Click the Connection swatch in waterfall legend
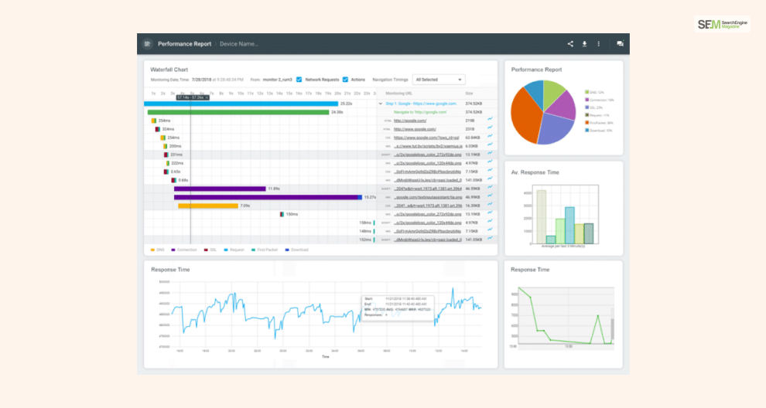Screen dimensions: 766x408 click(173, 250)
